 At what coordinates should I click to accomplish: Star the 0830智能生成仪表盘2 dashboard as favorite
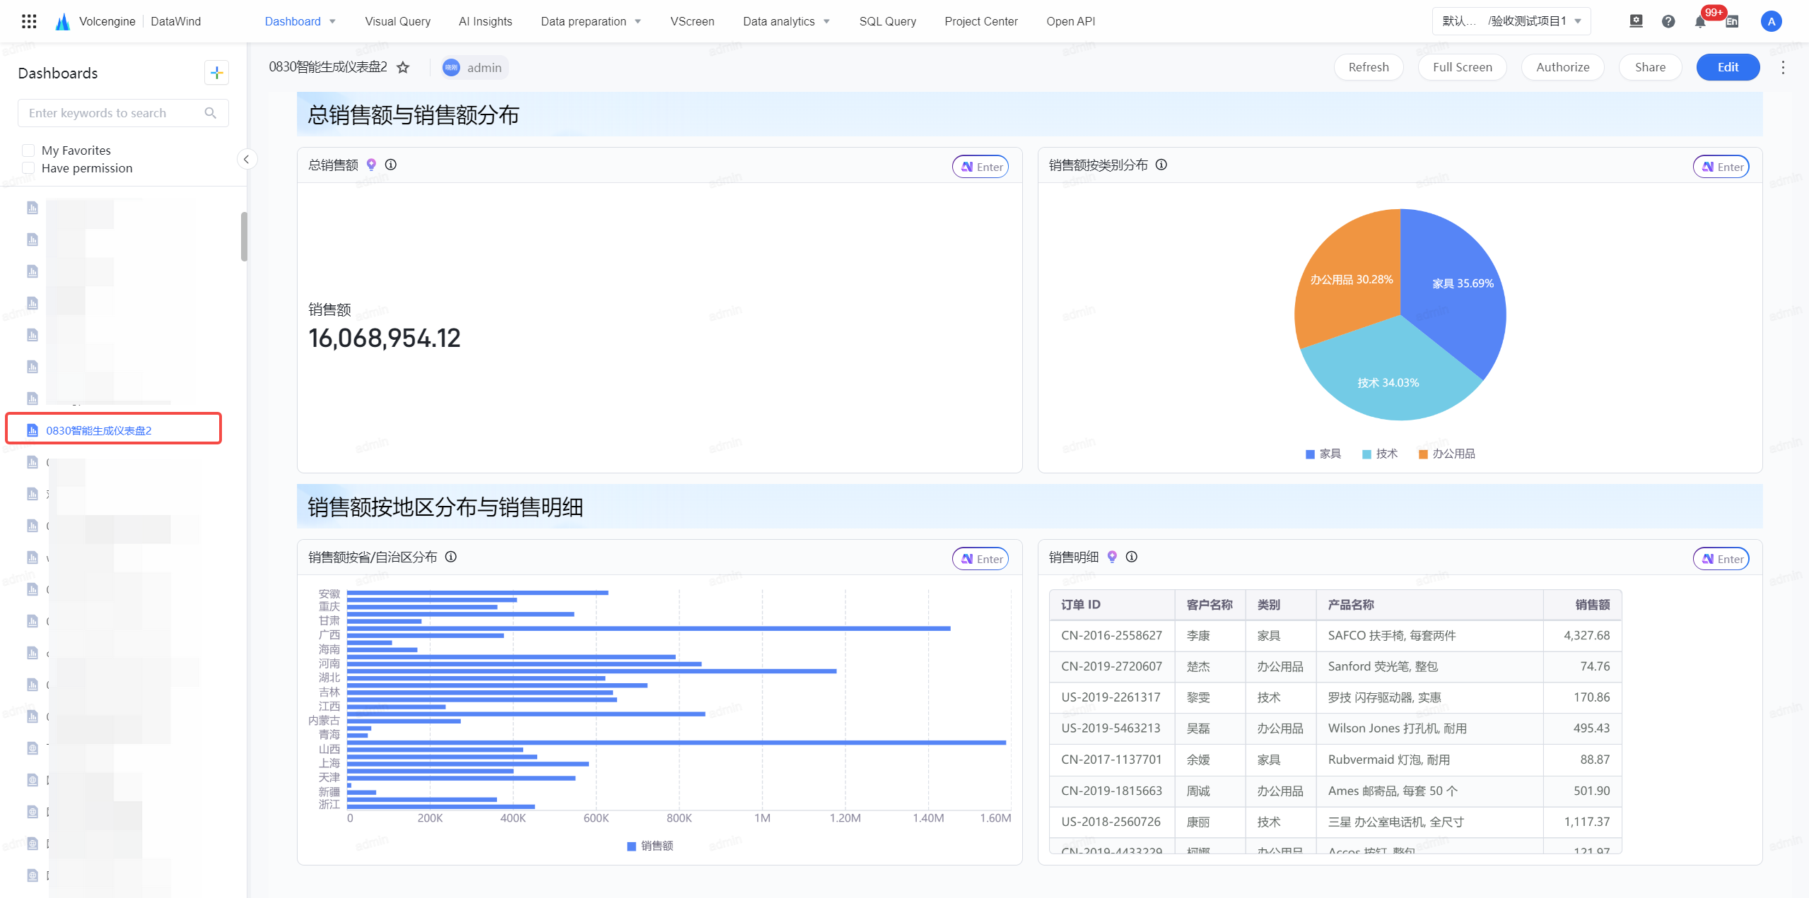coord(403,67)
